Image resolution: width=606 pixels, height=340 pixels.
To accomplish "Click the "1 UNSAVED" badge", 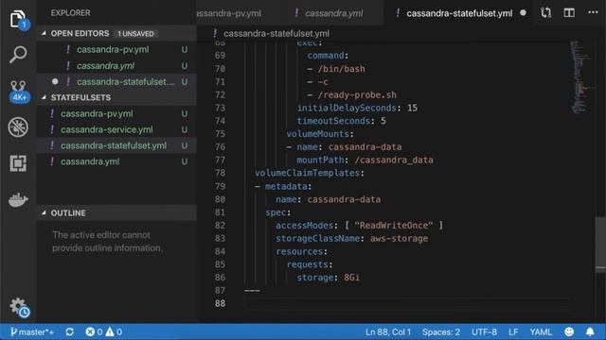I will coord(135,34).
